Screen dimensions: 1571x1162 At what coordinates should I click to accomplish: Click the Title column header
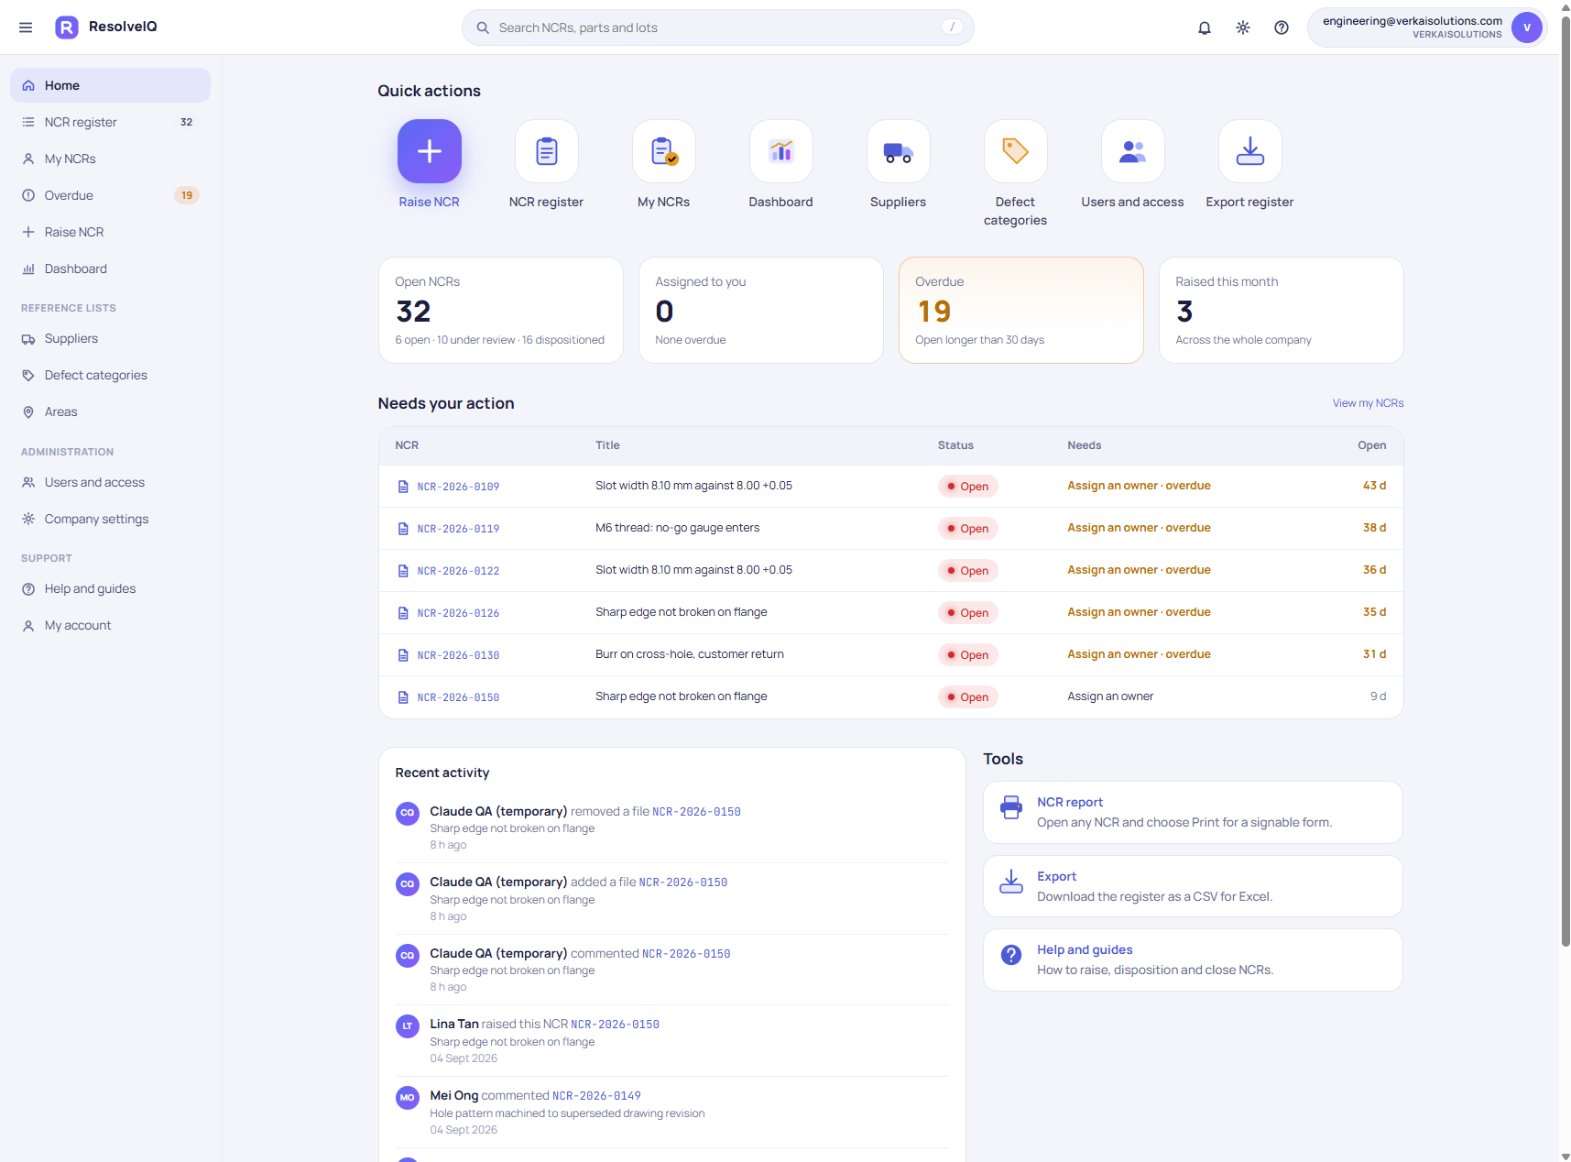coord(607,445)
